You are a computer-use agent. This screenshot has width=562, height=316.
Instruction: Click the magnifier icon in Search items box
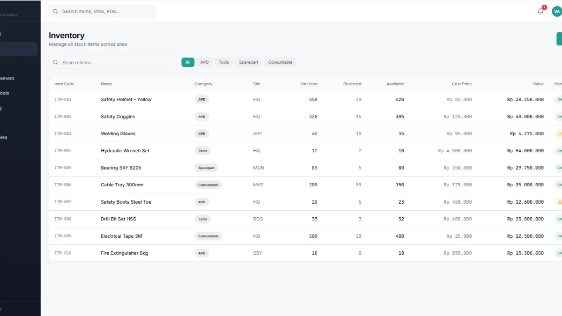[x=56, y=62]
